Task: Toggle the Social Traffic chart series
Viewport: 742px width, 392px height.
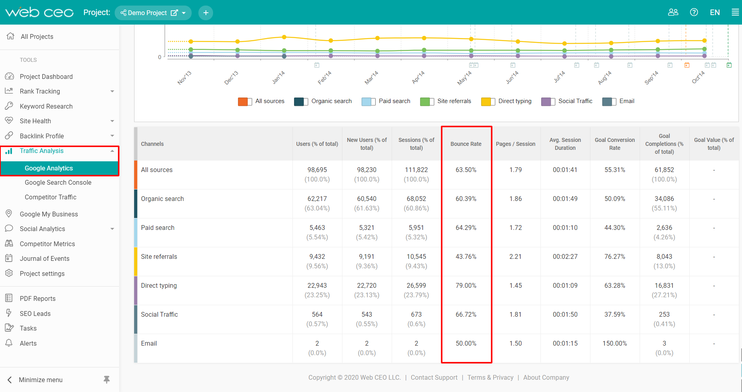Action: pos(548,101)
